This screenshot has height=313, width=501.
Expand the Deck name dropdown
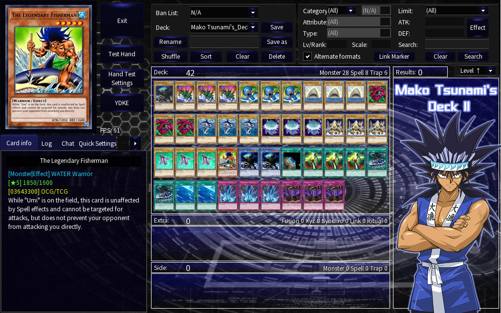253,27
